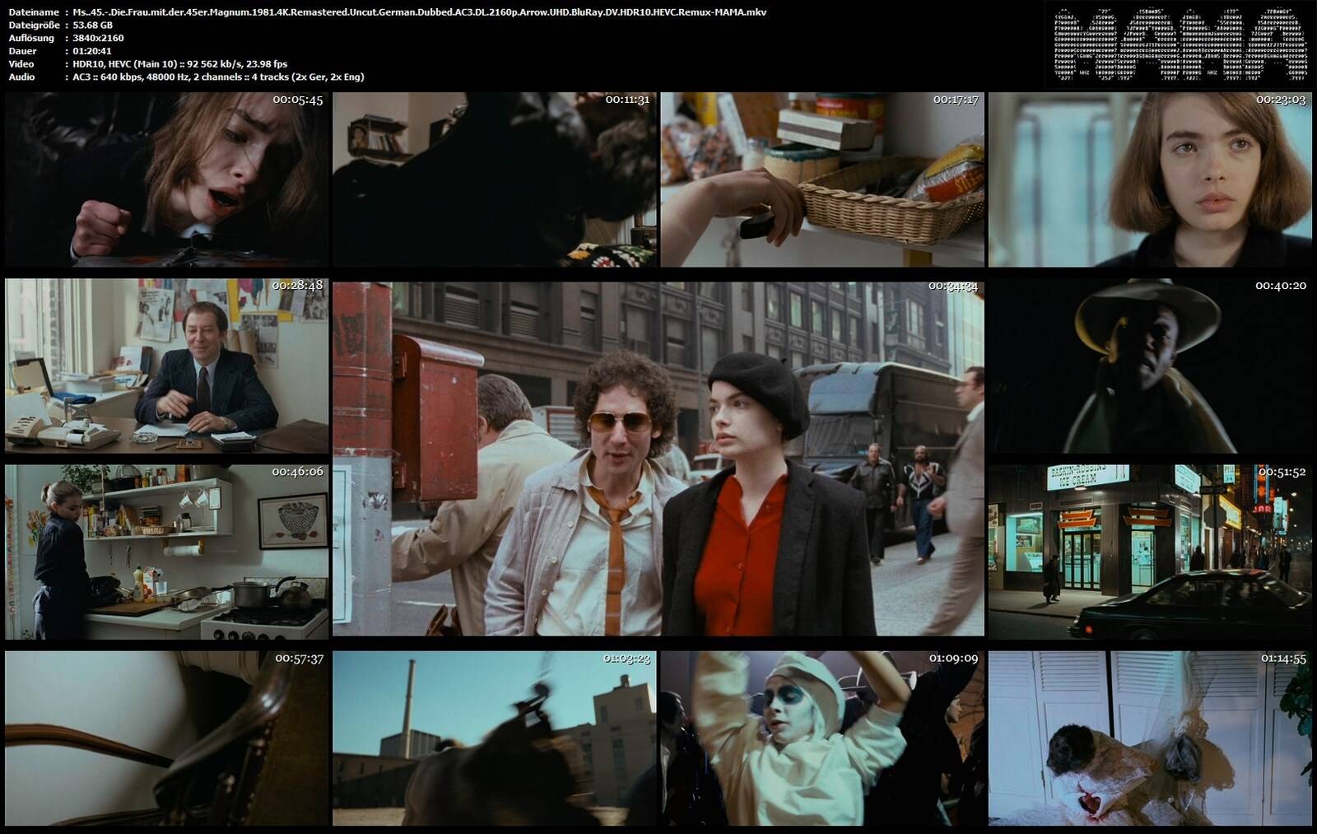Viewport: 1317px width, 834px height.
Task: Select the resolution value "3840x2160"
Action: pyautogui.click(x=98, y=38)
